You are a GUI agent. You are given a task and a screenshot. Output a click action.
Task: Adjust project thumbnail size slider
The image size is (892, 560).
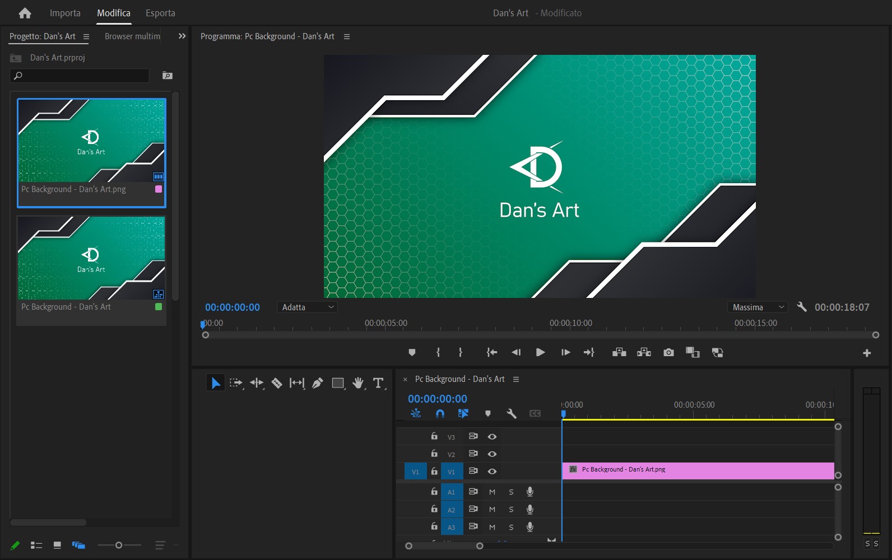pos(119,545)
